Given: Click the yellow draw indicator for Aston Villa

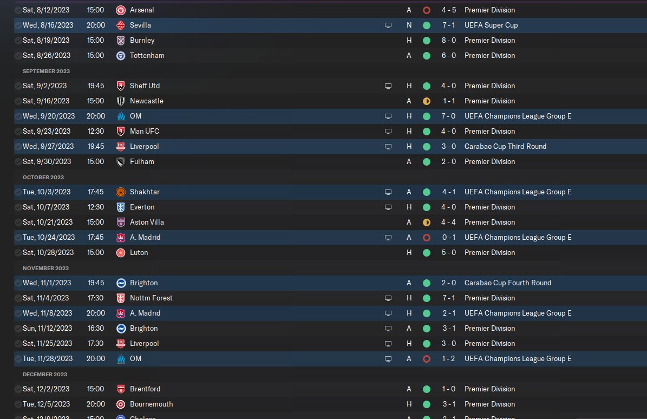Looking at the screenshot, I should (x=426, y=222).
